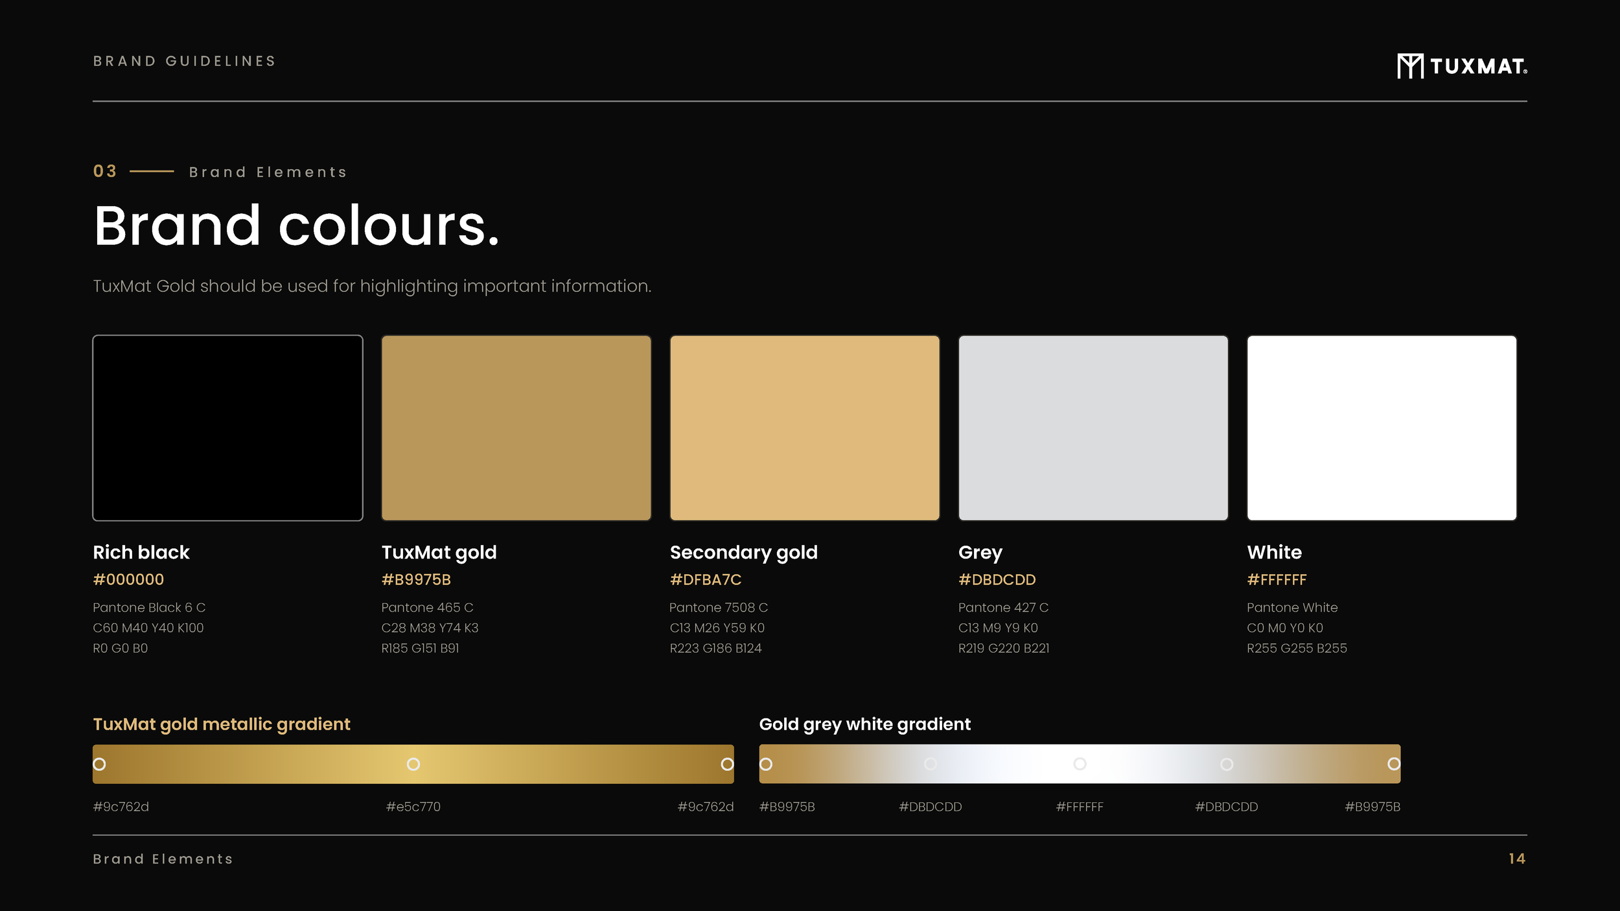Select the Rich black colour swatch
Image resolution: width=1620 pixels, height=911 pixels.
227,428
